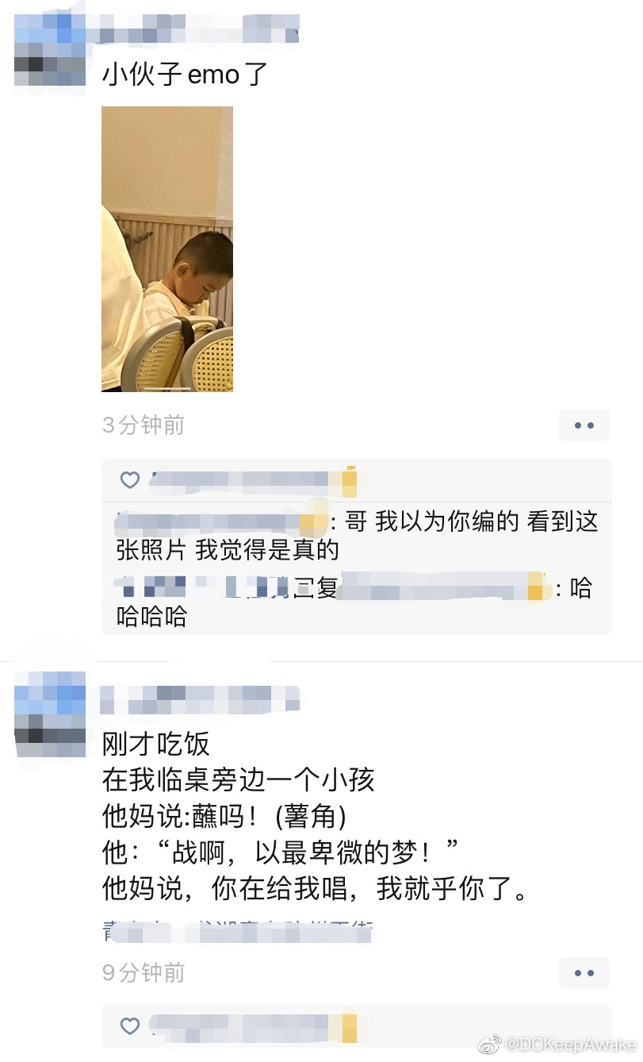Tap the liker names beside the first heart
Screen dimensions: 643x1062
254,480
